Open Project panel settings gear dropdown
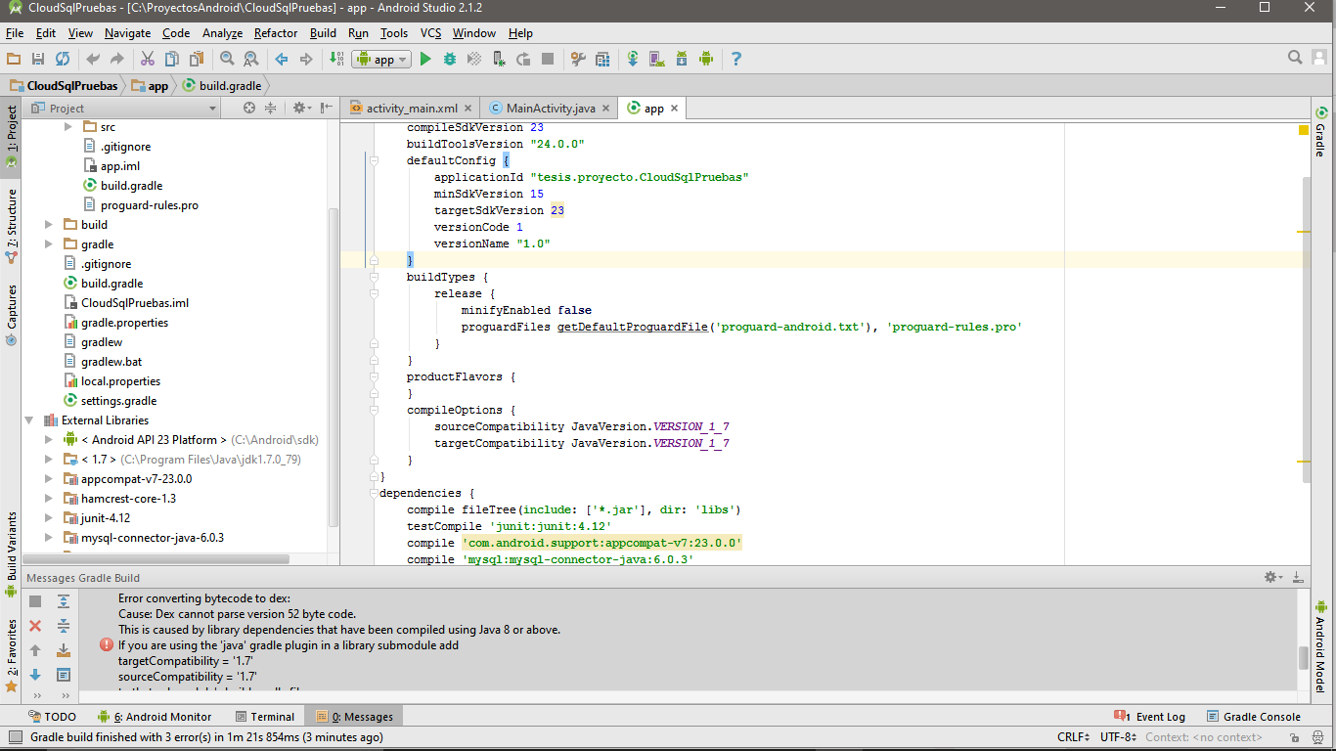Image resolution: width=1336 pixels, height=751 pixels. tap(301, 108)
